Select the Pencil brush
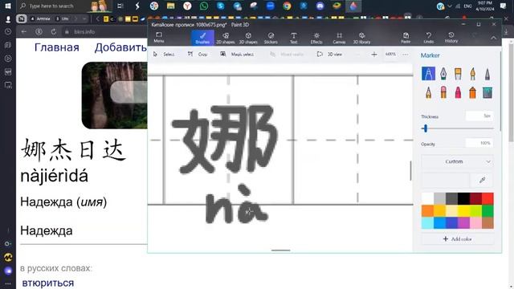514x289 pixels. pos(428,93)
